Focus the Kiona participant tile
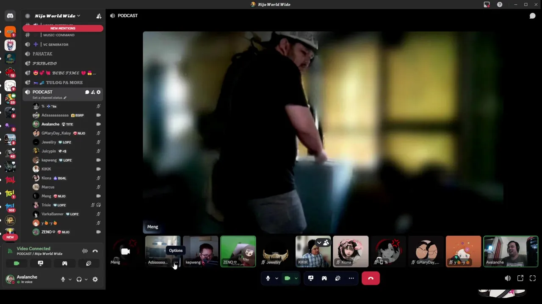Viewport: 542px width, 304px height. tap(351, 252)
